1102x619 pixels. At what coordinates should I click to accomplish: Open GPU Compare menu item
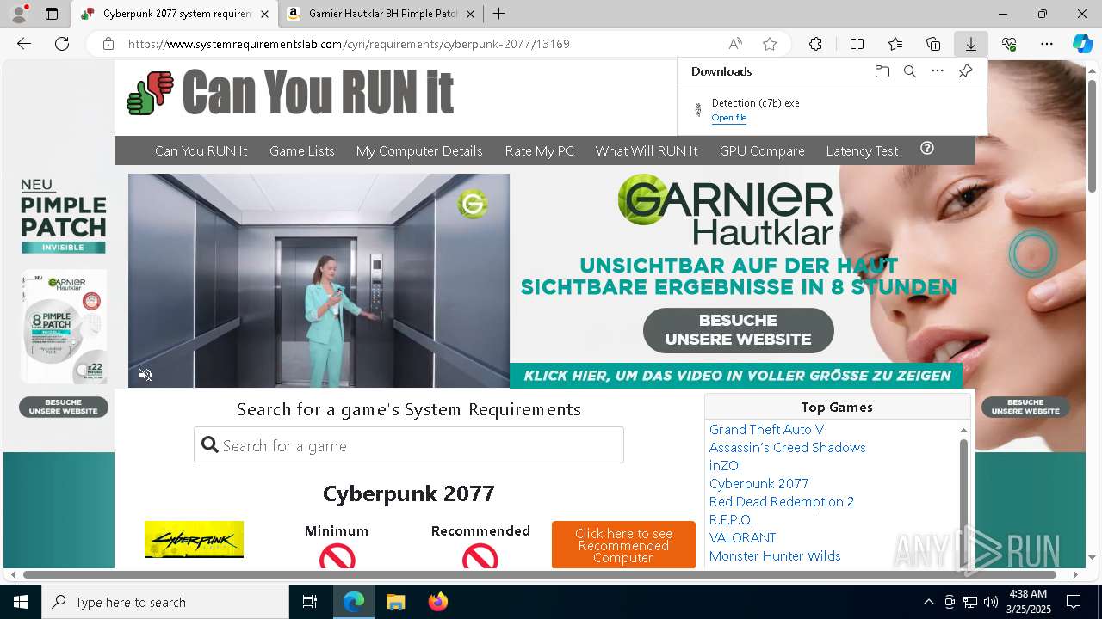coord(762,150)
